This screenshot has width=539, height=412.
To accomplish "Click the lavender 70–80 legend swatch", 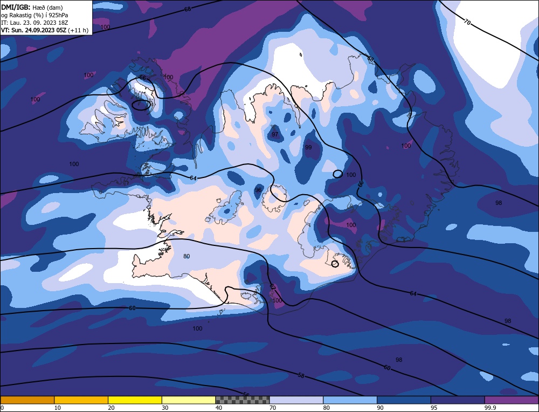I will [296, 400].
